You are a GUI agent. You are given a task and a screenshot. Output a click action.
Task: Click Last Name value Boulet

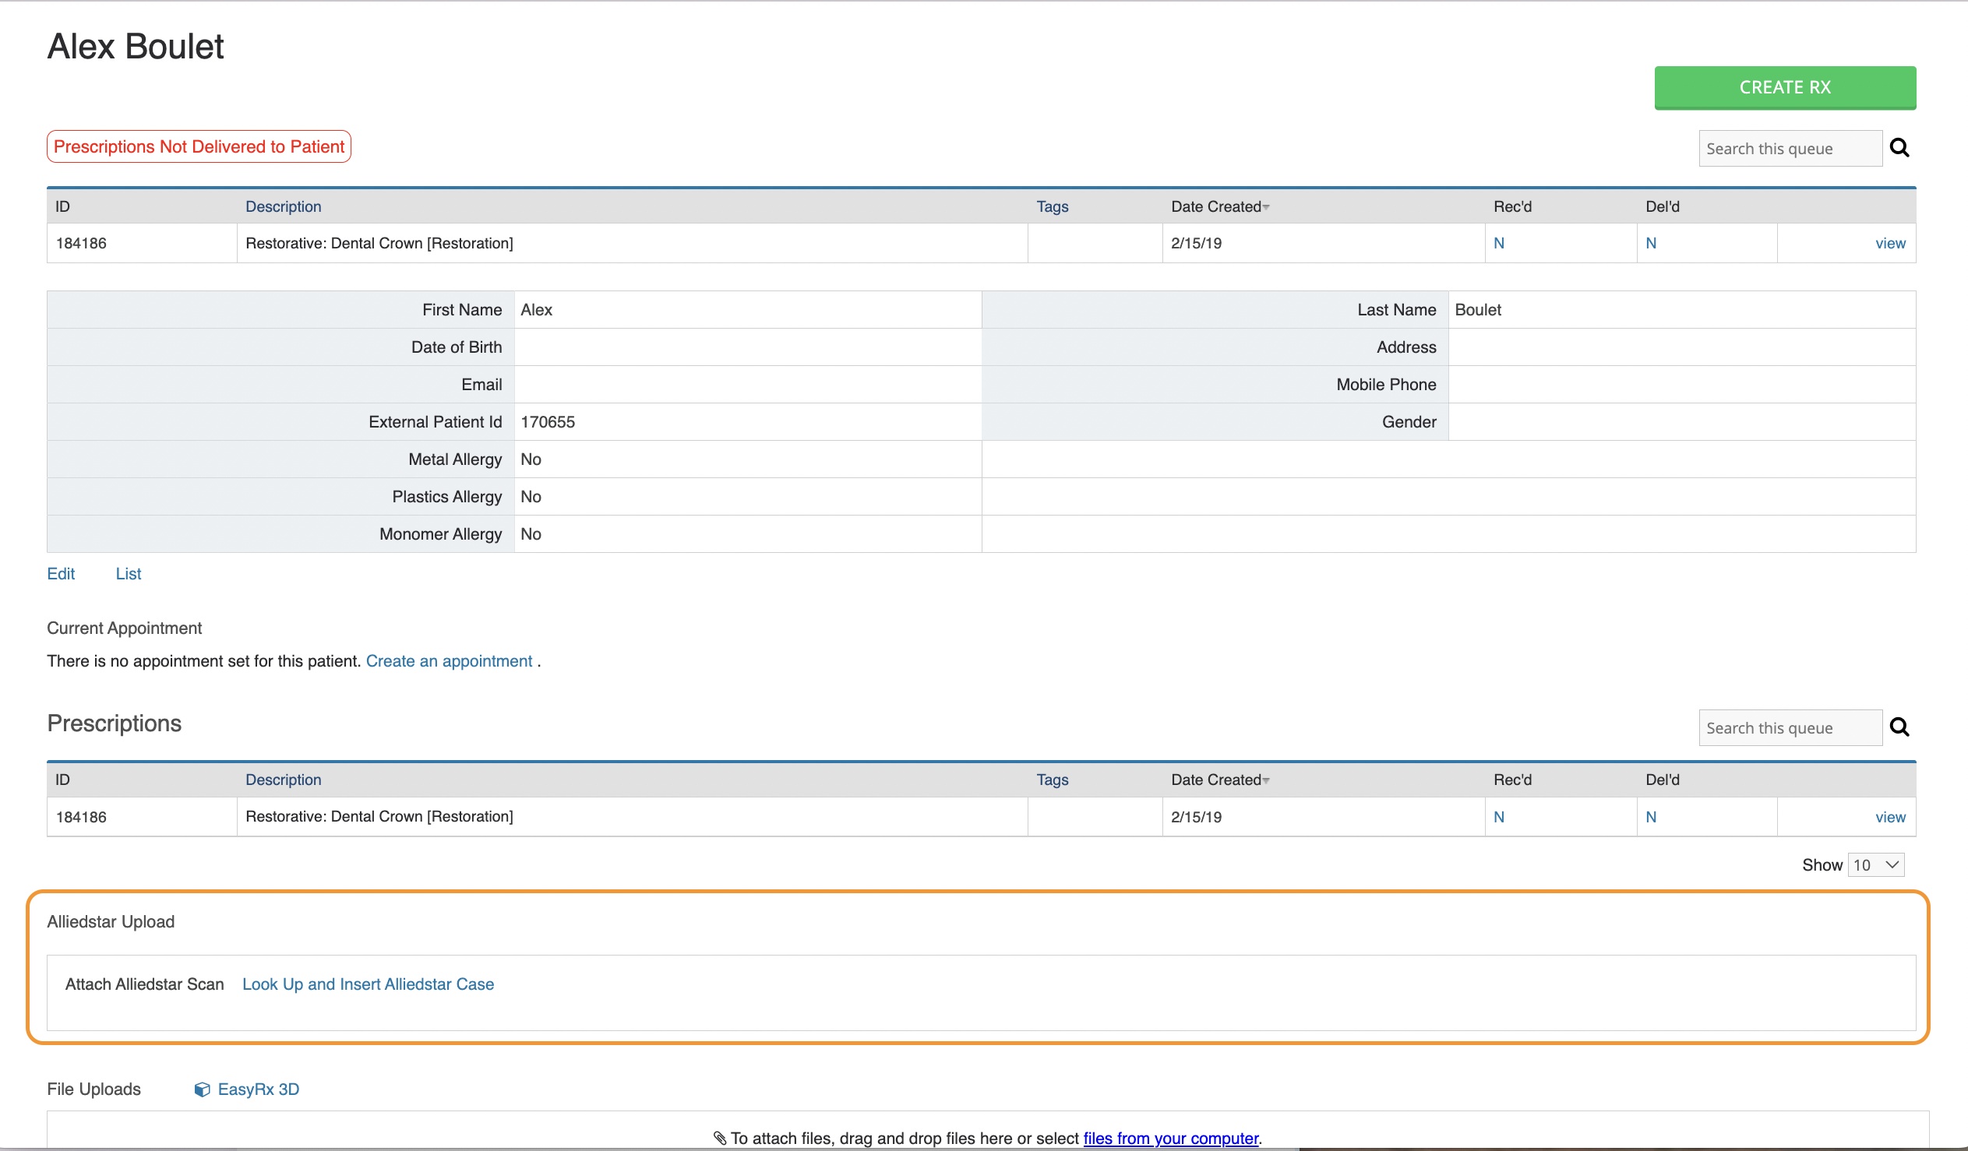pos(1478,310)
